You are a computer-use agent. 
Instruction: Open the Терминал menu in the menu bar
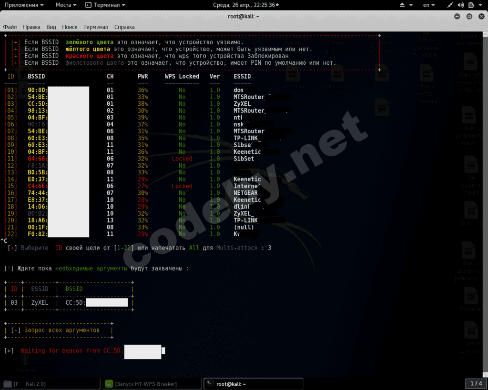coord(96,27)
